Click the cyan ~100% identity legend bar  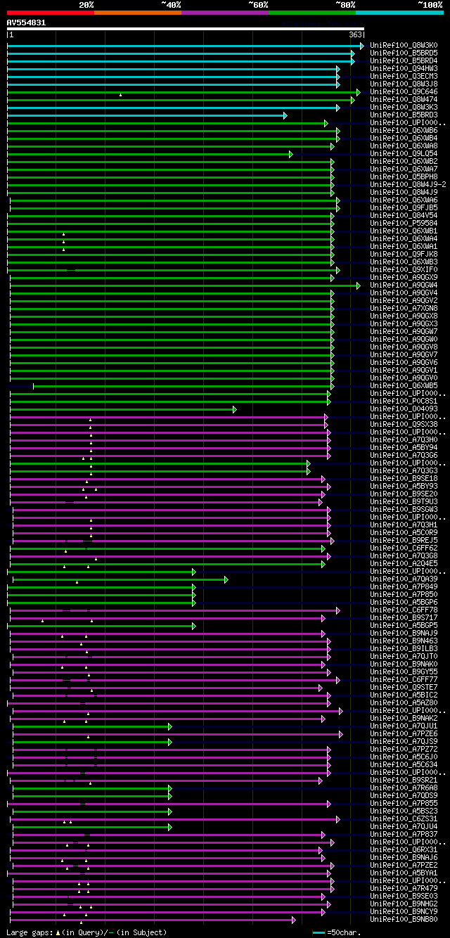point(399,13)
